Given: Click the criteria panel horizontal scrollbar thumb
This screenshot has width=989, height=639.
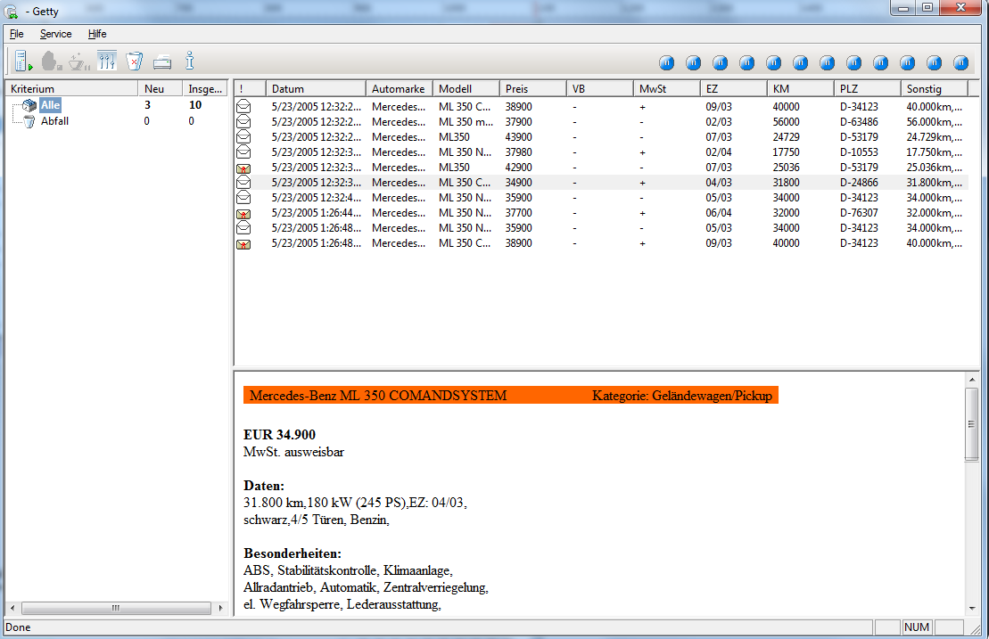Looking at the screenshot, I should coord(116,608).
